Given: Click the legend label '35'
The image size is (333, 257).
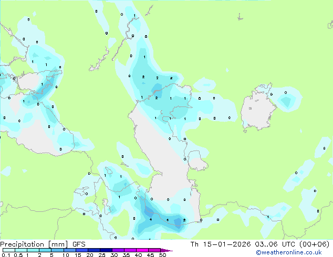Looking at the screenshot, I should click(127, 255).
